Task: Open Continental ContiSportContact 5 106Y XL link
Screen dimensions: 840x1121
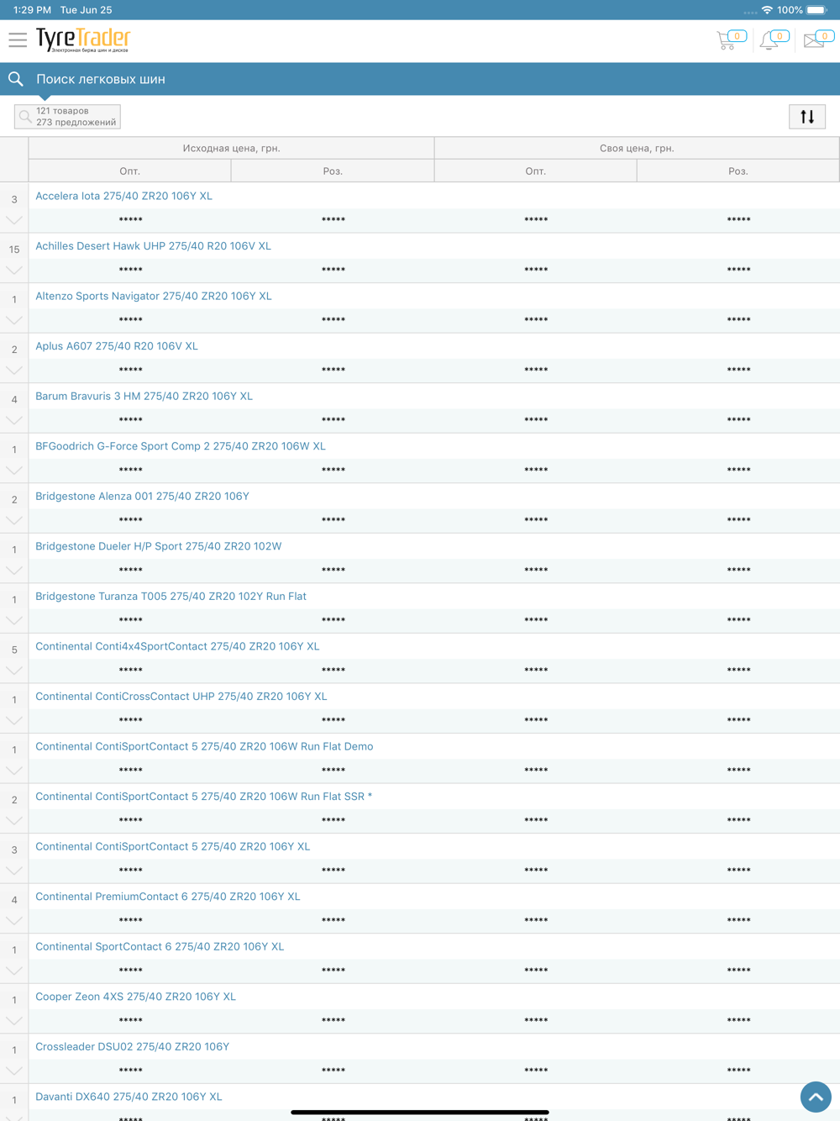Action: (172, 846)
